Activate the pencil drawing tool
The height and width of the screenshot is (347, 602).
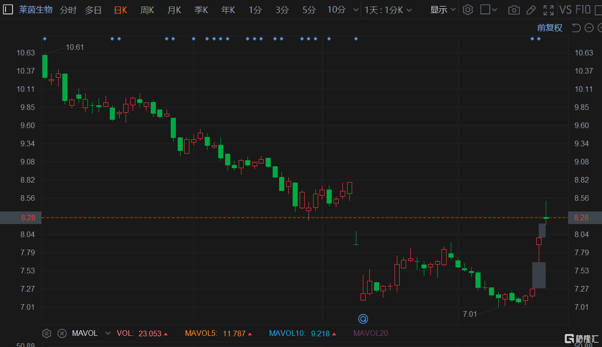tap(531, 10)
